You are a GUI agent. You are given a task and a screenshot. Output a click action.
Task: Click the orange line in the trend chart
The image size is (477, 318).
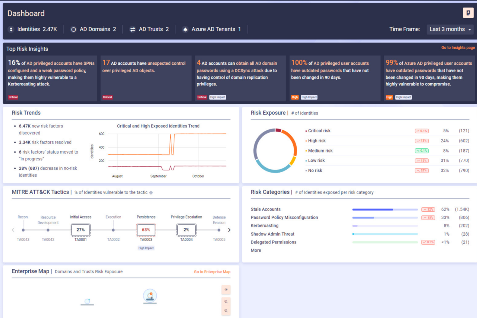pos(201,133)
